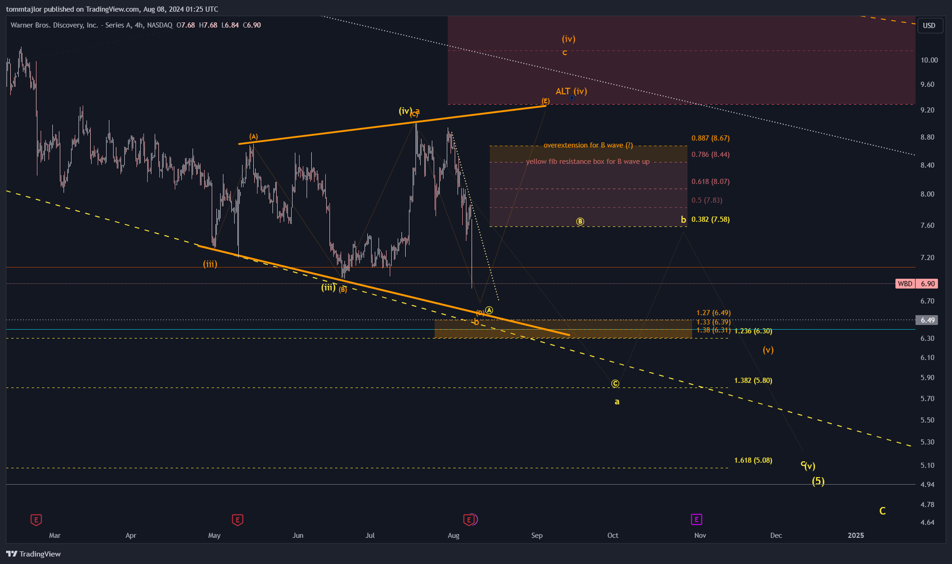The image size is (952, 564).
Task: Select the orange (iii) wave label
Action: (x=210, y=264)
